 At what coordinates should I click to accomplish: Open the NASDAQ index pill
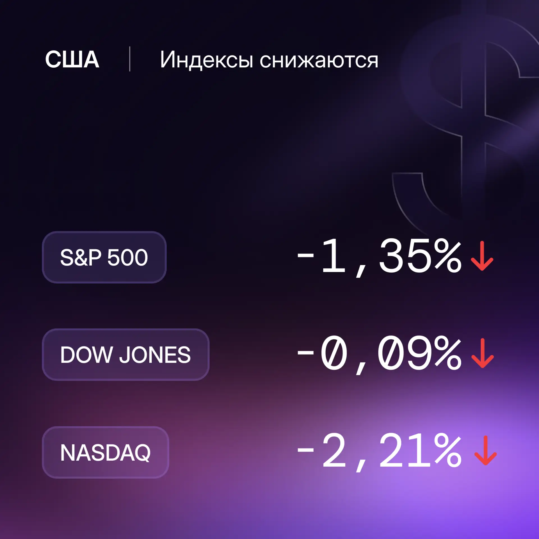click(105, 452)
